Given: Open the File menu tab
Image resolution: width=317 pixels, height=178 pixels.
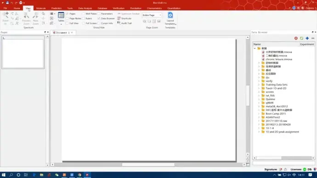Looking at the screenshot, I should 5,8.
